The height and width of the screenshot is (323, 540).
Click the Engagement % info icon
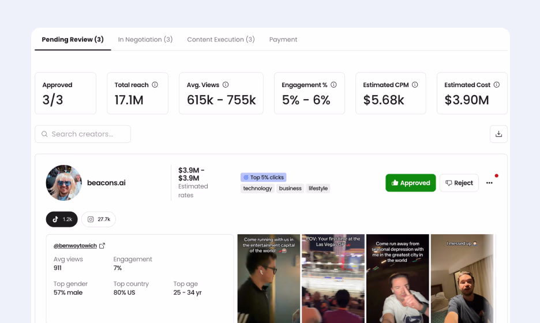(333, 85)
